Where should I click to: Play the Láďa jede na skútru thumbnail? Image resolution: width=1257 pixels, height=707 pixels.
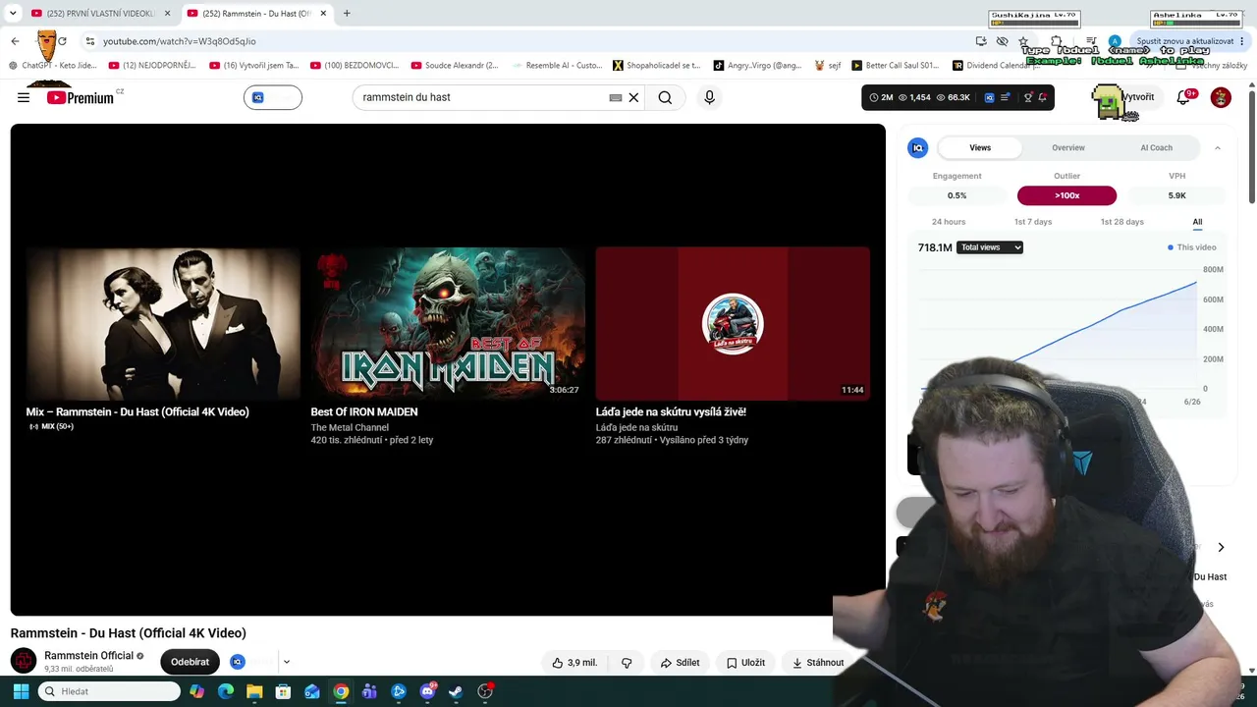[x=733, y=324]
